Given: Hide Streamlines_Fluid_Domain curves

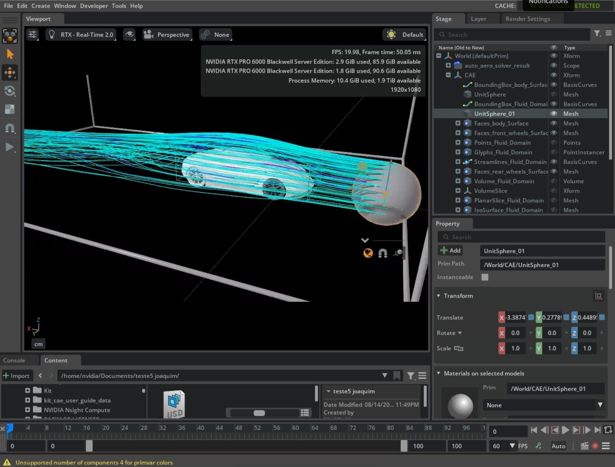Looking at the screenshot, I should click(x=554, y=162).
